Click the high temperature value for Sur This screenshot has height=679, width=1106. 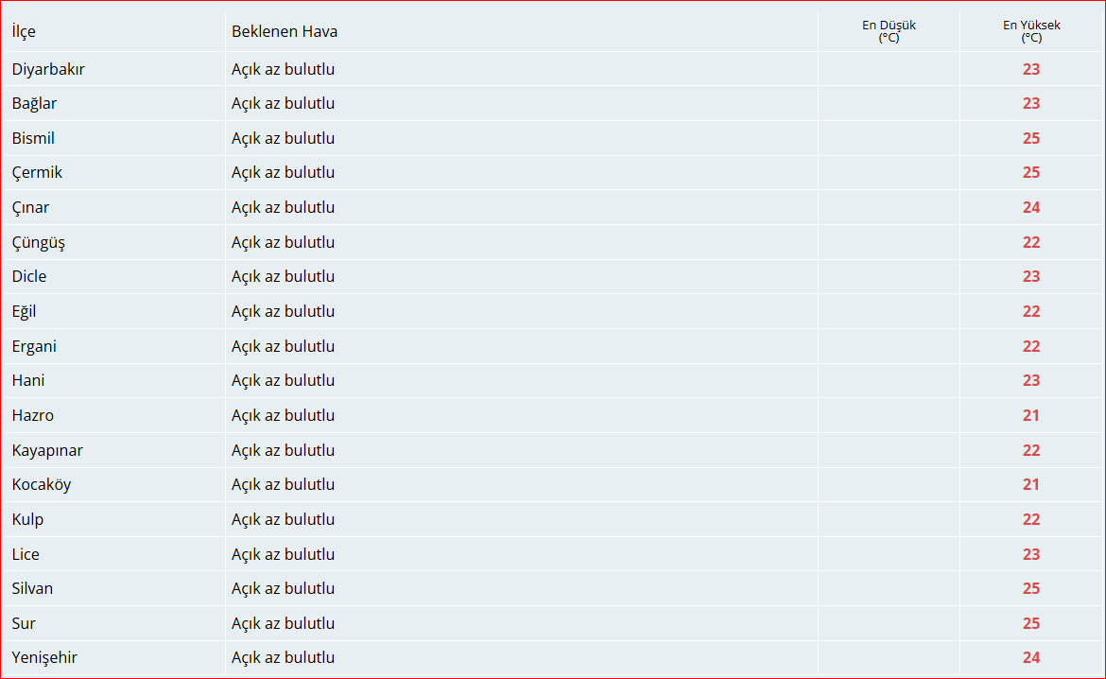coord(1030,623)
